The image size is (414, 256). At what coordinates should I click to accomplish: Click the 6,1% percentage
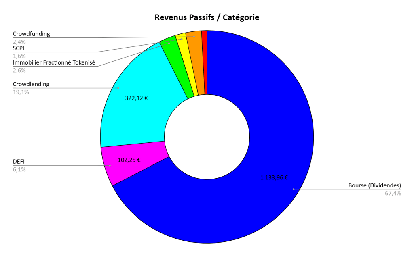pyautogui.click(x=19, y=170)
